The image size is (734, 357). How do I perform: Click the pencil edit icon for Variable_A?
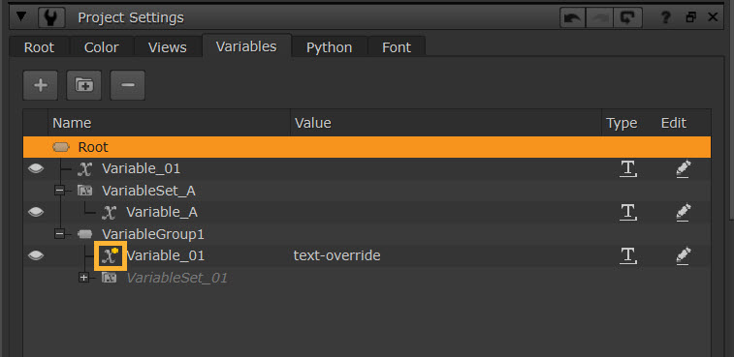coord(684,212)
